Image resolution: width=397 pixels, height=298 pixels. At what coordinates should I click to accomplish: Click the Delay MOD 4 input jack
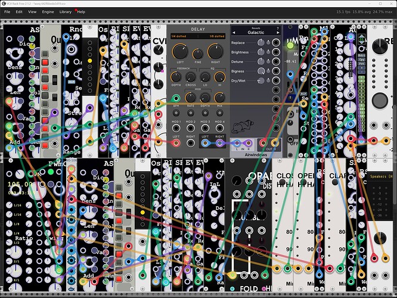(219, 128)
